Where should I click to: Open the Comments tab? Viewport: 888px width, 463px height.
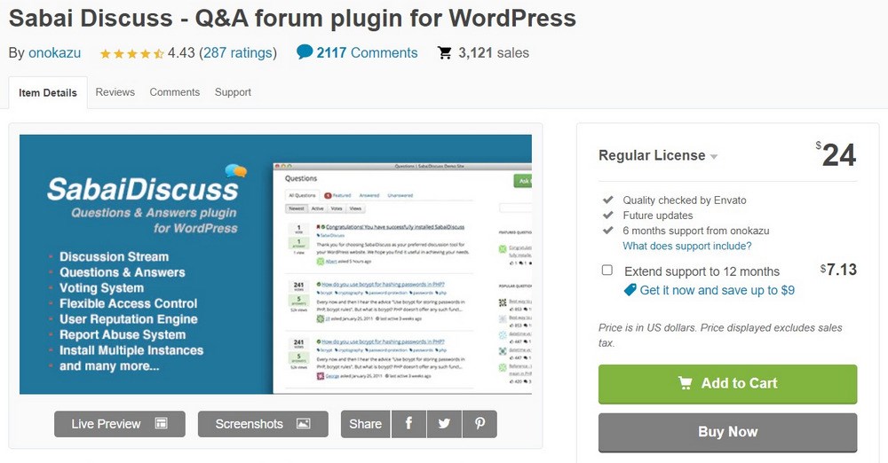pos(174,92)
